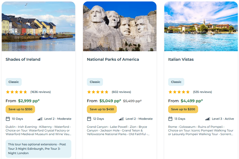The width and height of the screenshot is (239, 159).
Task: Click Save up to $450 badge
Action: click(102, 109)
